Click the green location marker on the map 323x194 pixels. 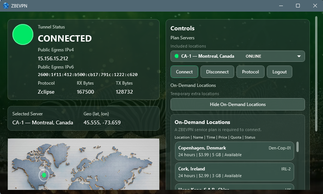pyautogui.click(x=44, y=175)
